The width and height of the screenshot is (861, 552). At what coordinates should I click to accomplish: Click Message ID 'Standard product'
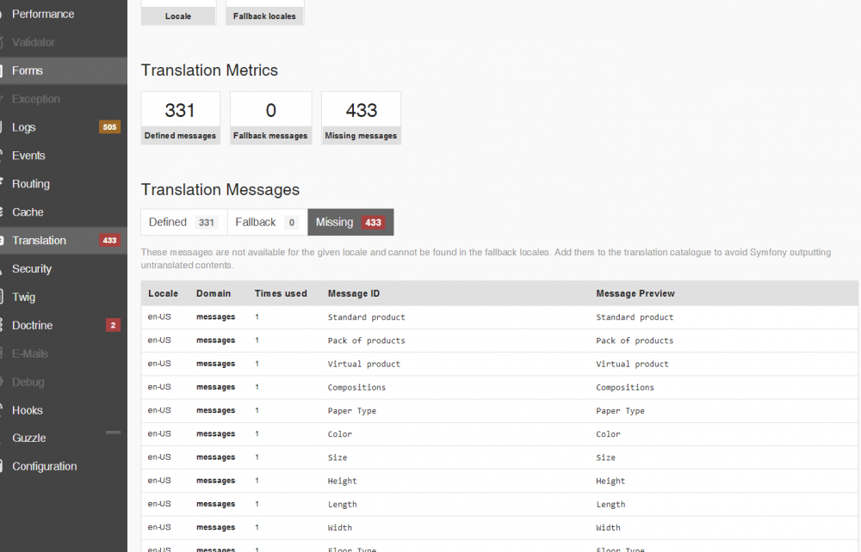(366, 317)
